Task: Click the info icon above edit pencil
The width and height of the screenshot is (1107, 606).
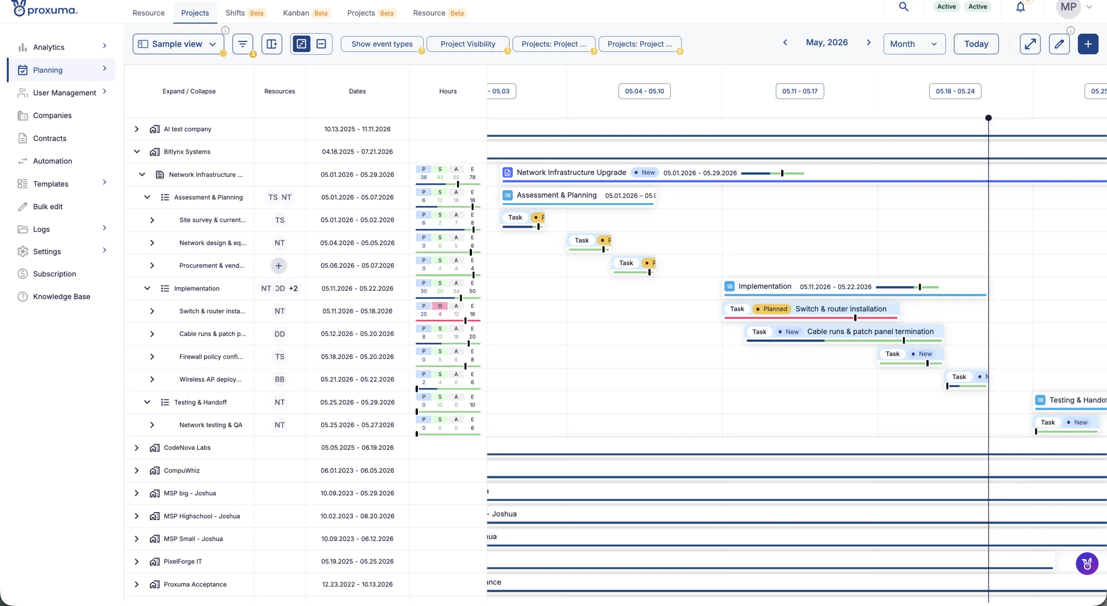Action: (1071, 30)
